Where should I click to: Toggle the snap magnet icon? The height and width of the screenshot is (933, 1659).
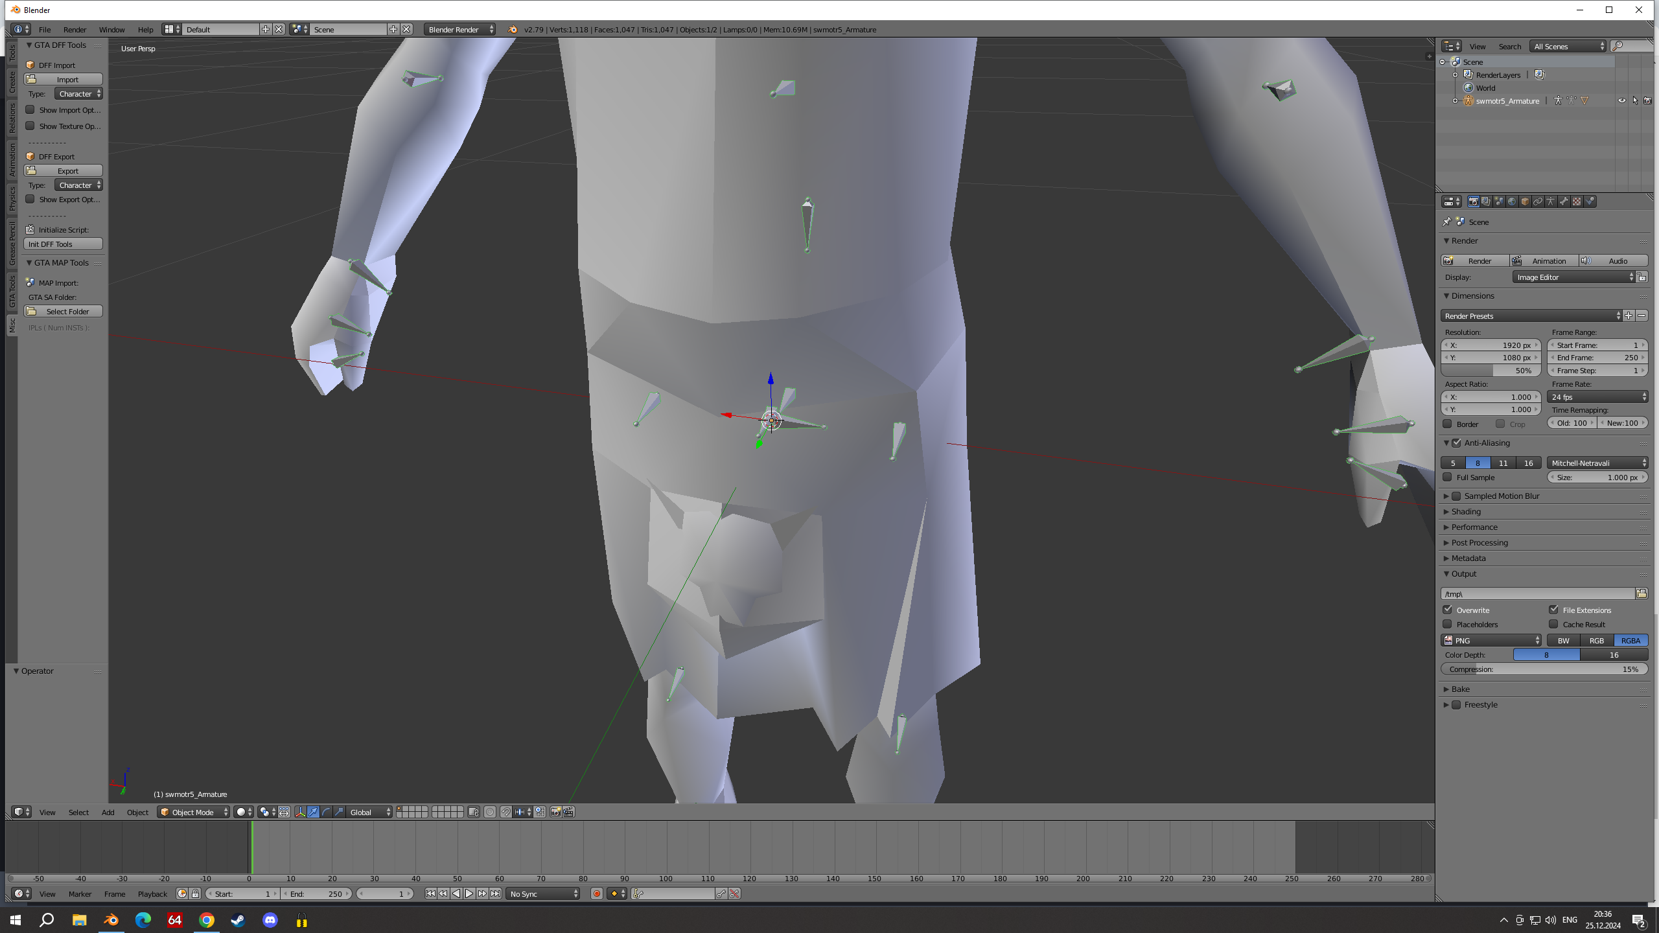coord(506,812)
